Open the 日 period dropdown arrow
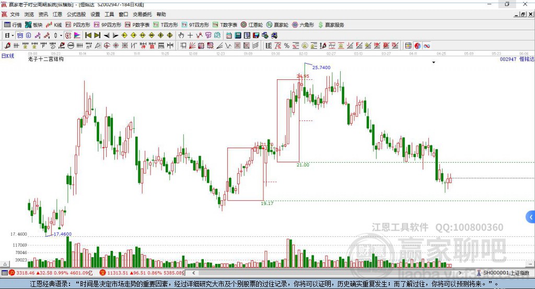 point(13,35)
